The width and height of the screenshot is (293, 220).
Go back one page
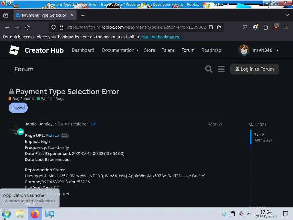click(x=7, y=27)
